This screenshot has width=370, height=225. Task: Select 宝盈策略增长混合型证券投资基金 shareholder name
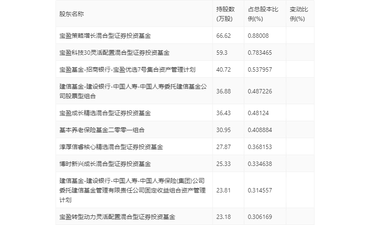[105, 36]
